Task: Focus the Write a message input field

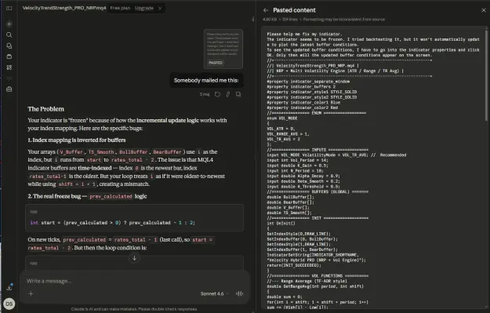Action: 134,281
